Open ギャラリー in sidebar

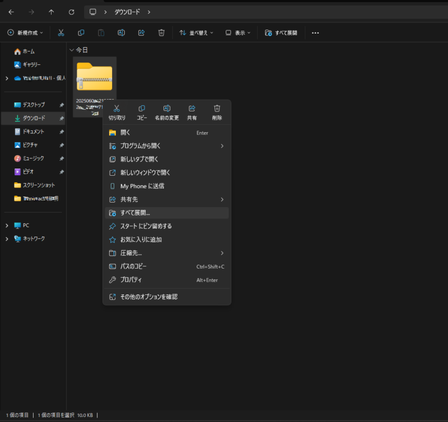tap(27, 65)
